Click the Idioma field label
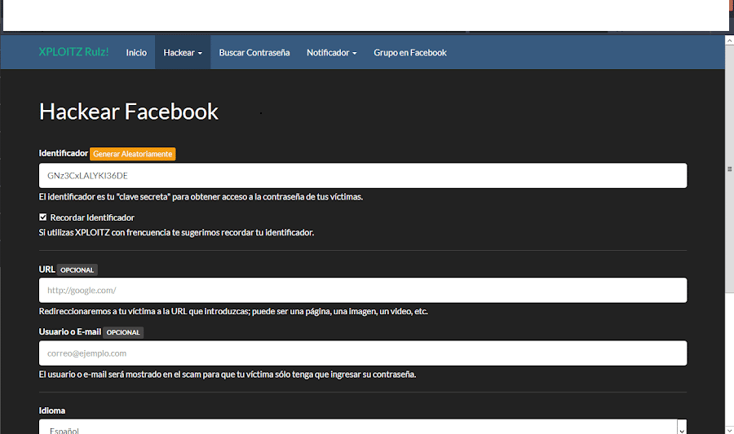 coord(52,410)
